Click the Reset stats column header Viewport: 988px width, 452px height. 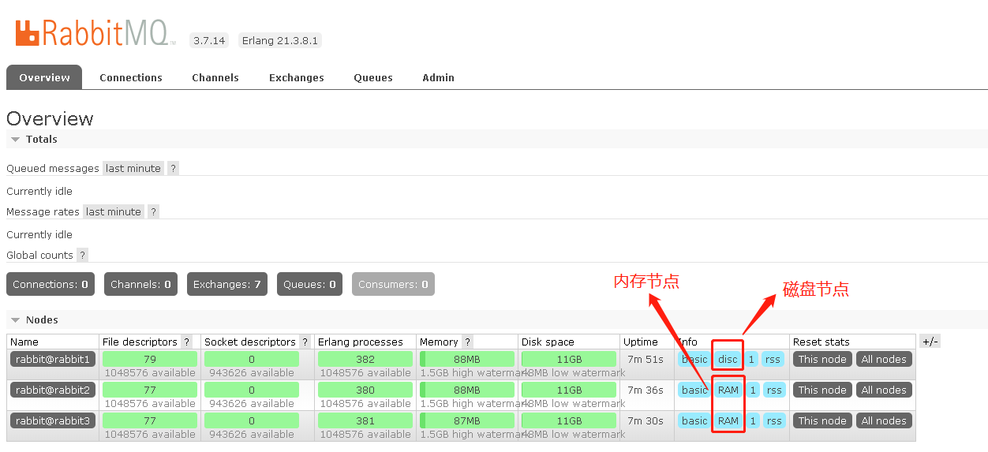[821, 342]
